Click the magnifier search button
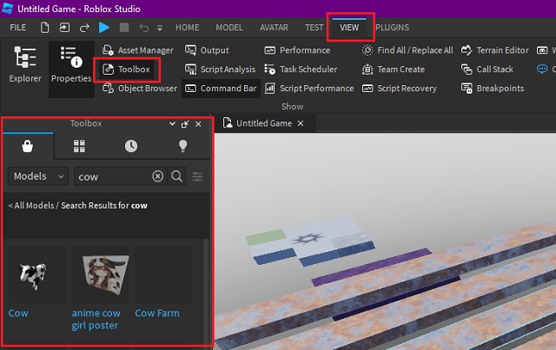 pyautogui.click(x=177, y=176)
